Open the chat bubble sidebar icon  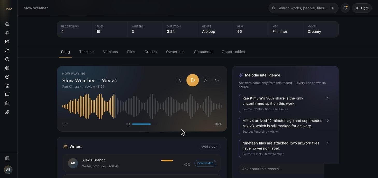pyautogui.click(x=7, y=94)
